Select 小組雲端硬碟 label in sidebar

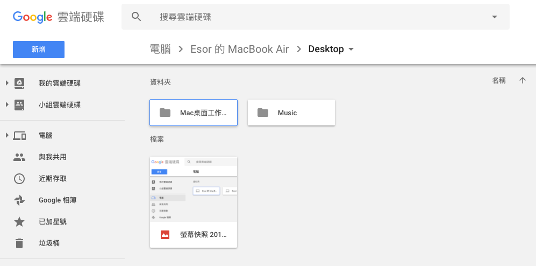click(60, 105)
